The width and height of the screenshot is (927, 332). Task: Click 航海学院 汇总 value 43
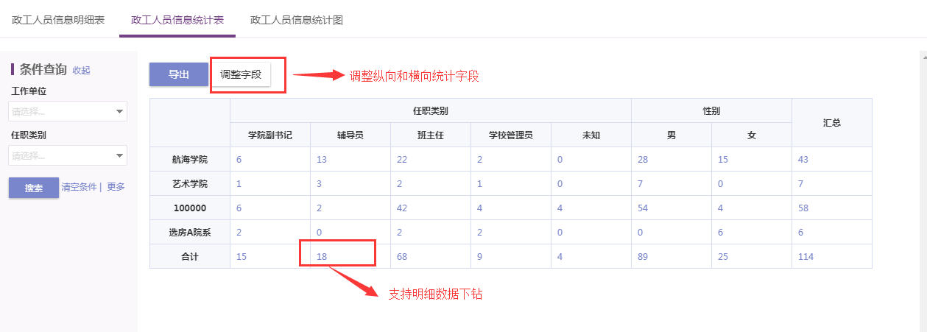tap(803, 160)
